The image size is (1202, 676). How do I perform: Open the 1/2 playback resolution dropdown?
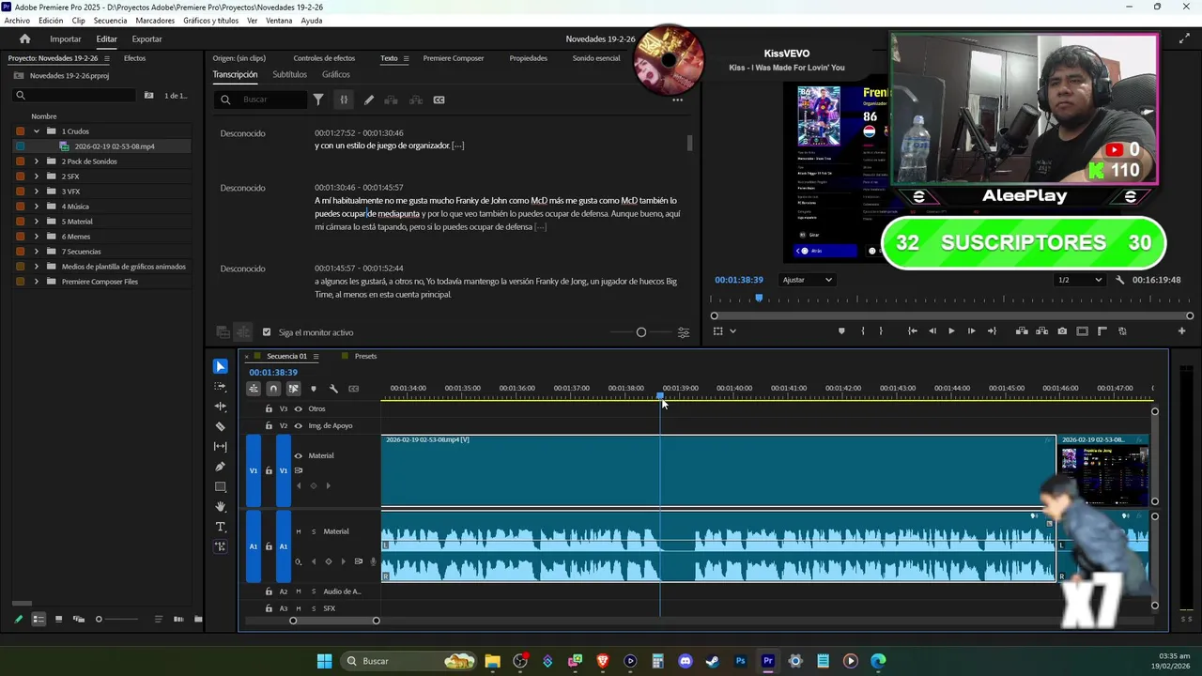(1078, 280)
